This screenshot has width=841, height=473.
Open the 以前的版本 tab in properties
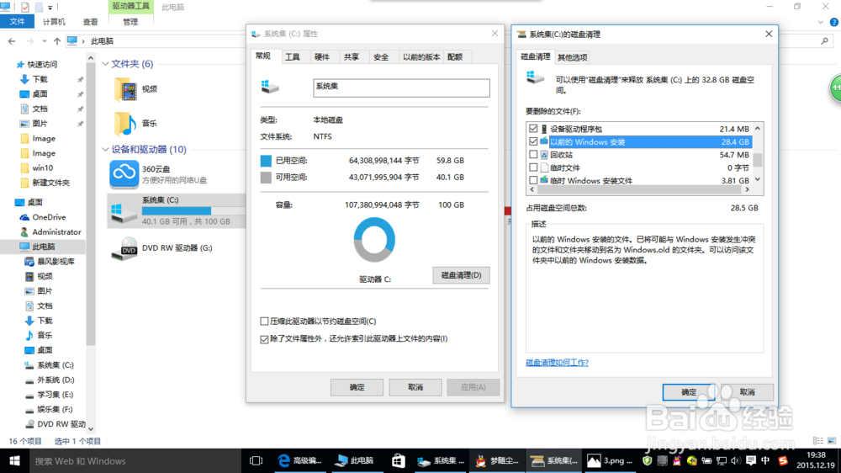pyautogui.click(x=421, y=57)
